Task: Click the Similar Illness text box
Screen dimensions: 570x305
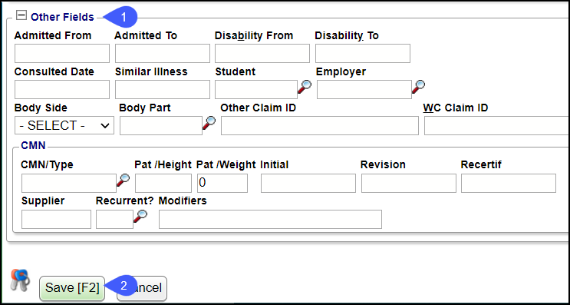Action: point(163,90)
